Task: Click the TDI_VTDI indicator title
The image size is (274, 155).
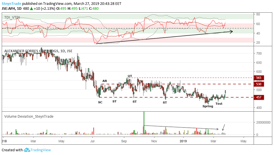Action: pos(12,17)
